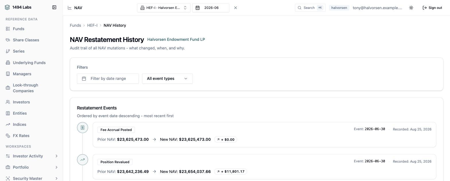Screen dimensions: 450x181
Task: Click the Managers building icon
Action: [x=8, y=74]
